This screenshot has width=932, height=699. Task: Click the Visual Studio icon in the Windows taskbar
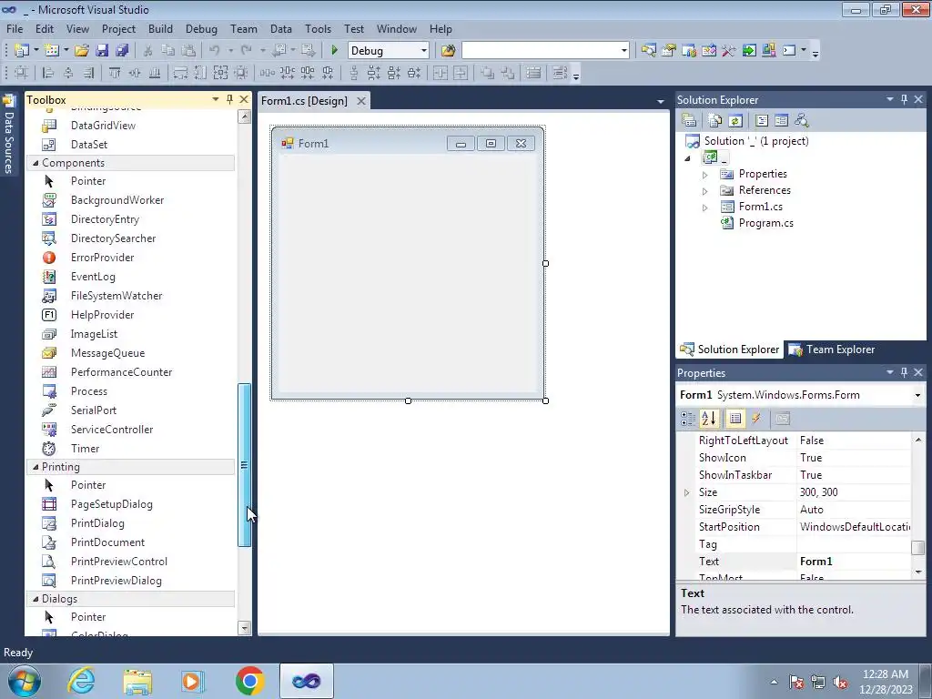point(306,681)
